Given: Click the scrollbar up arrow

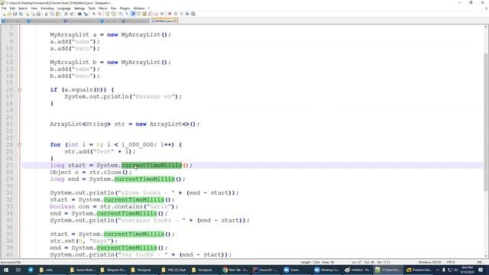Looking at the screenshot, I should 486,27.
